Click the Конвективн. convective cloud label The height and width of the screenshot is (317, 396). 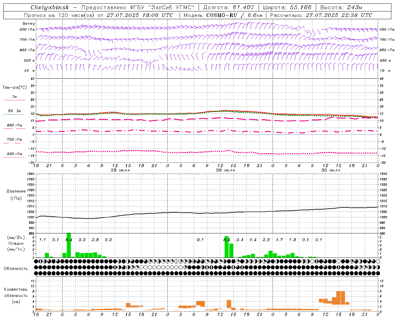click(x=16, y=289)
